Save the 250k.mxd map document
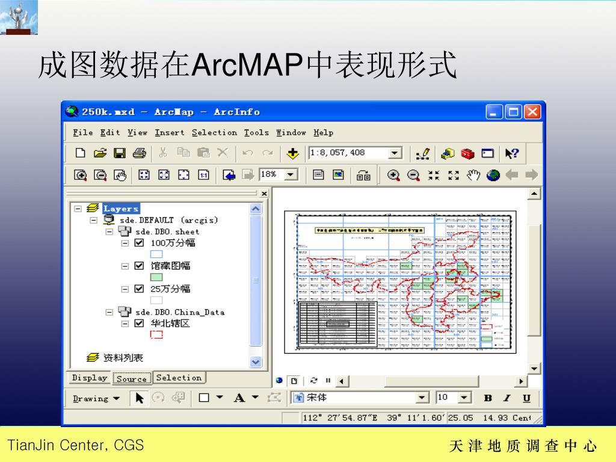The width and height of the screenshot is (616, 462). [120, 153]
